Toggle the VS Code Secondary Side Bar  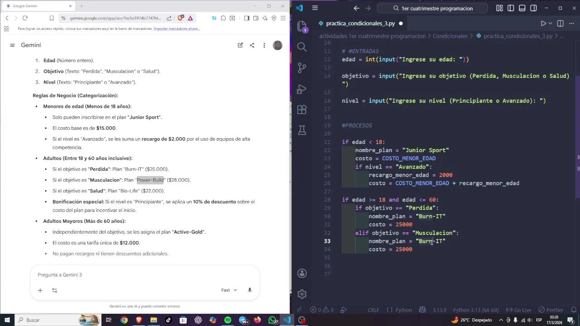(533, 8)
